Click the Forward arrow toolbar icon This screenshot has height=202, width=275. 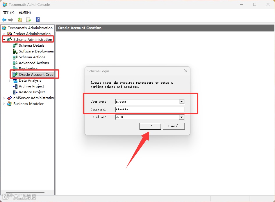[11, 20]
